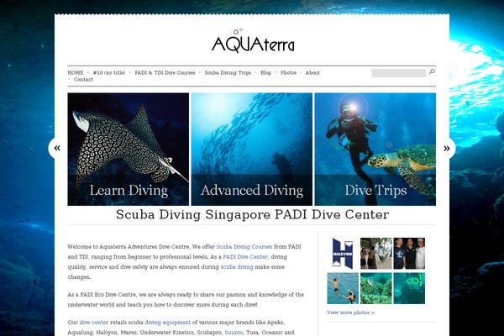
Task: Follow the Scuba Diving Courses link
Action: [x=244, y=247]
